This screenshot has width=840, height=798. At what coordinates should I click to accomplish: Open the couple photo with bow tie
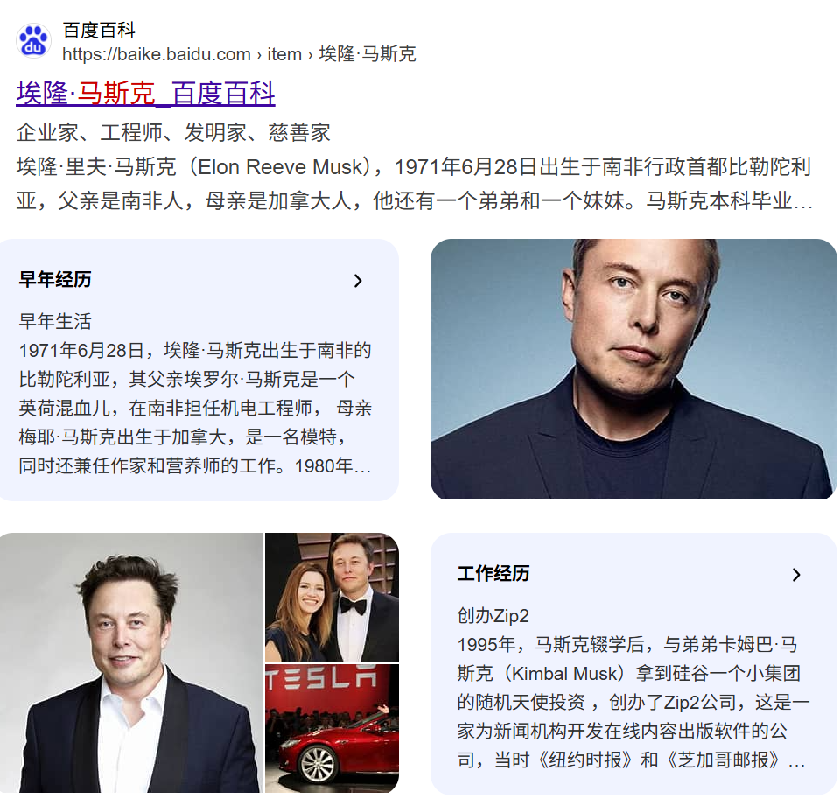coord(332,597)
